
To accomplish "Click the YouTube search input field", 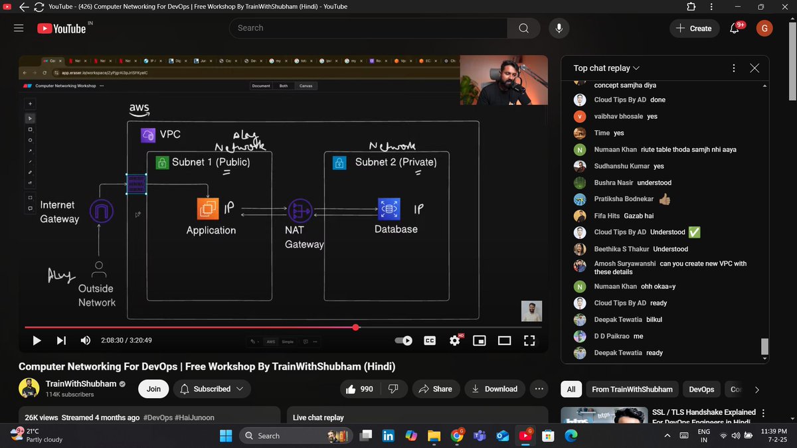I will click(369, 28).
